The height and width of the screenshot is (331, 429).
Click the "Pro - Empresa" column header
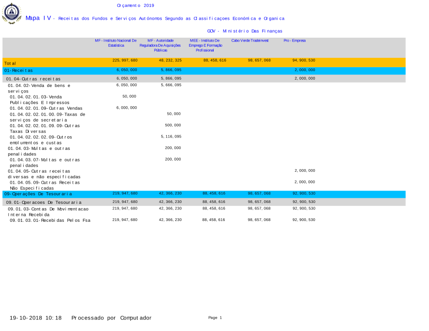coord(294,40)
